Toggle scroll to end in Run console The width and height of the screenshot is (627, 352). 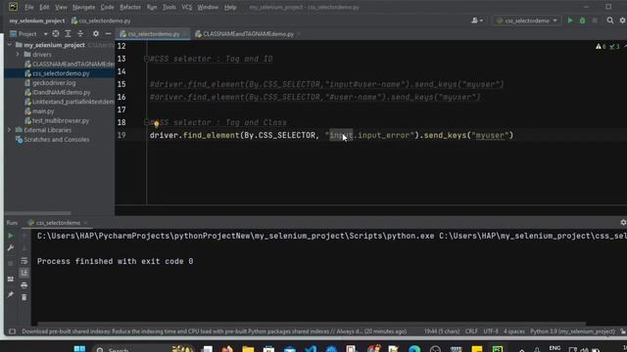tap(24, 273)
